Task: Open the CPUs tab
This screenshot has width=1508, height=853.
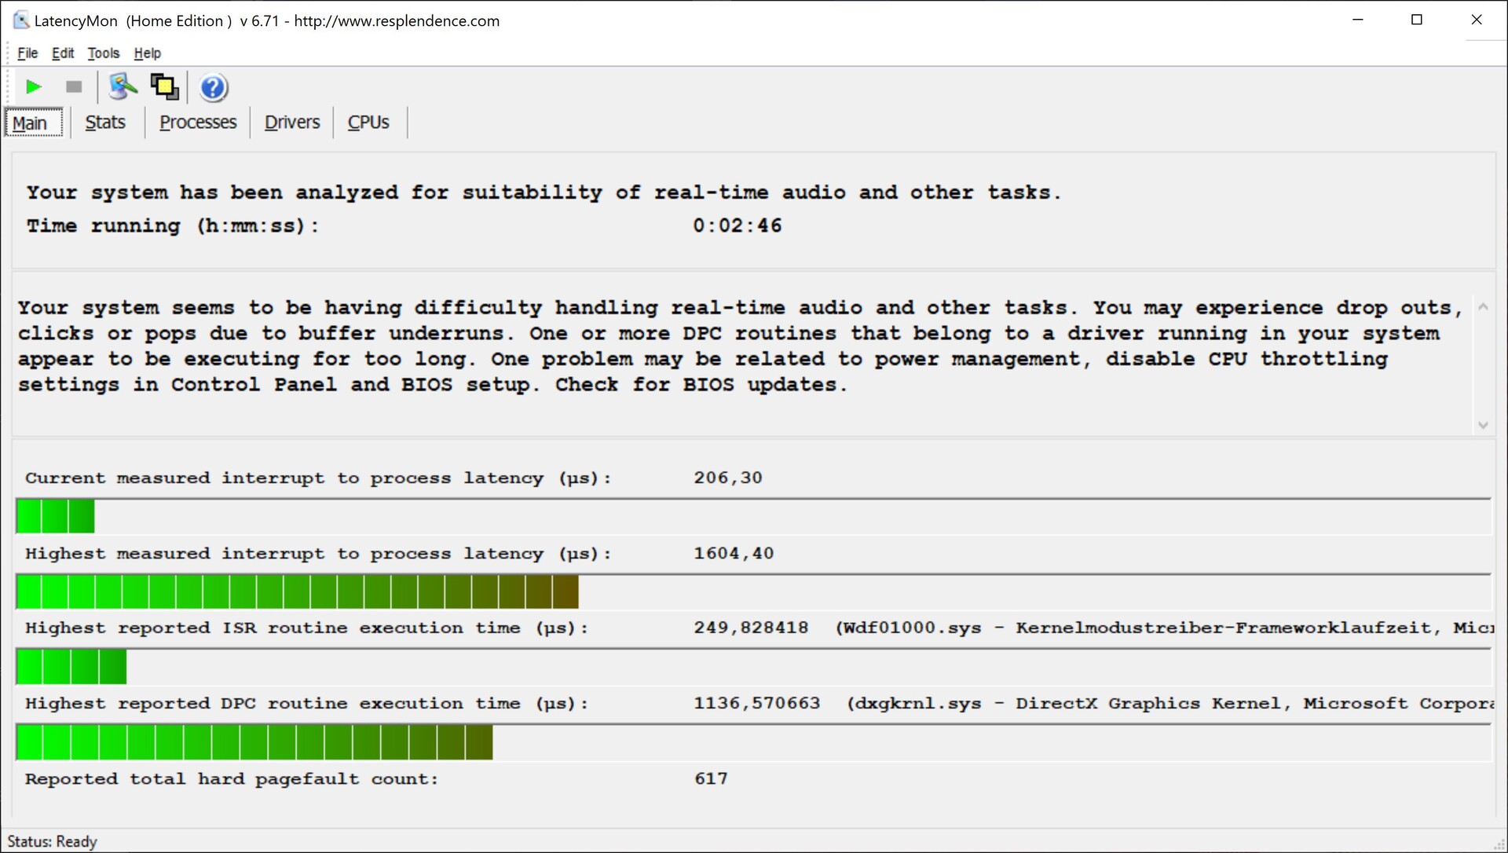Action: (x=368, y=123)
